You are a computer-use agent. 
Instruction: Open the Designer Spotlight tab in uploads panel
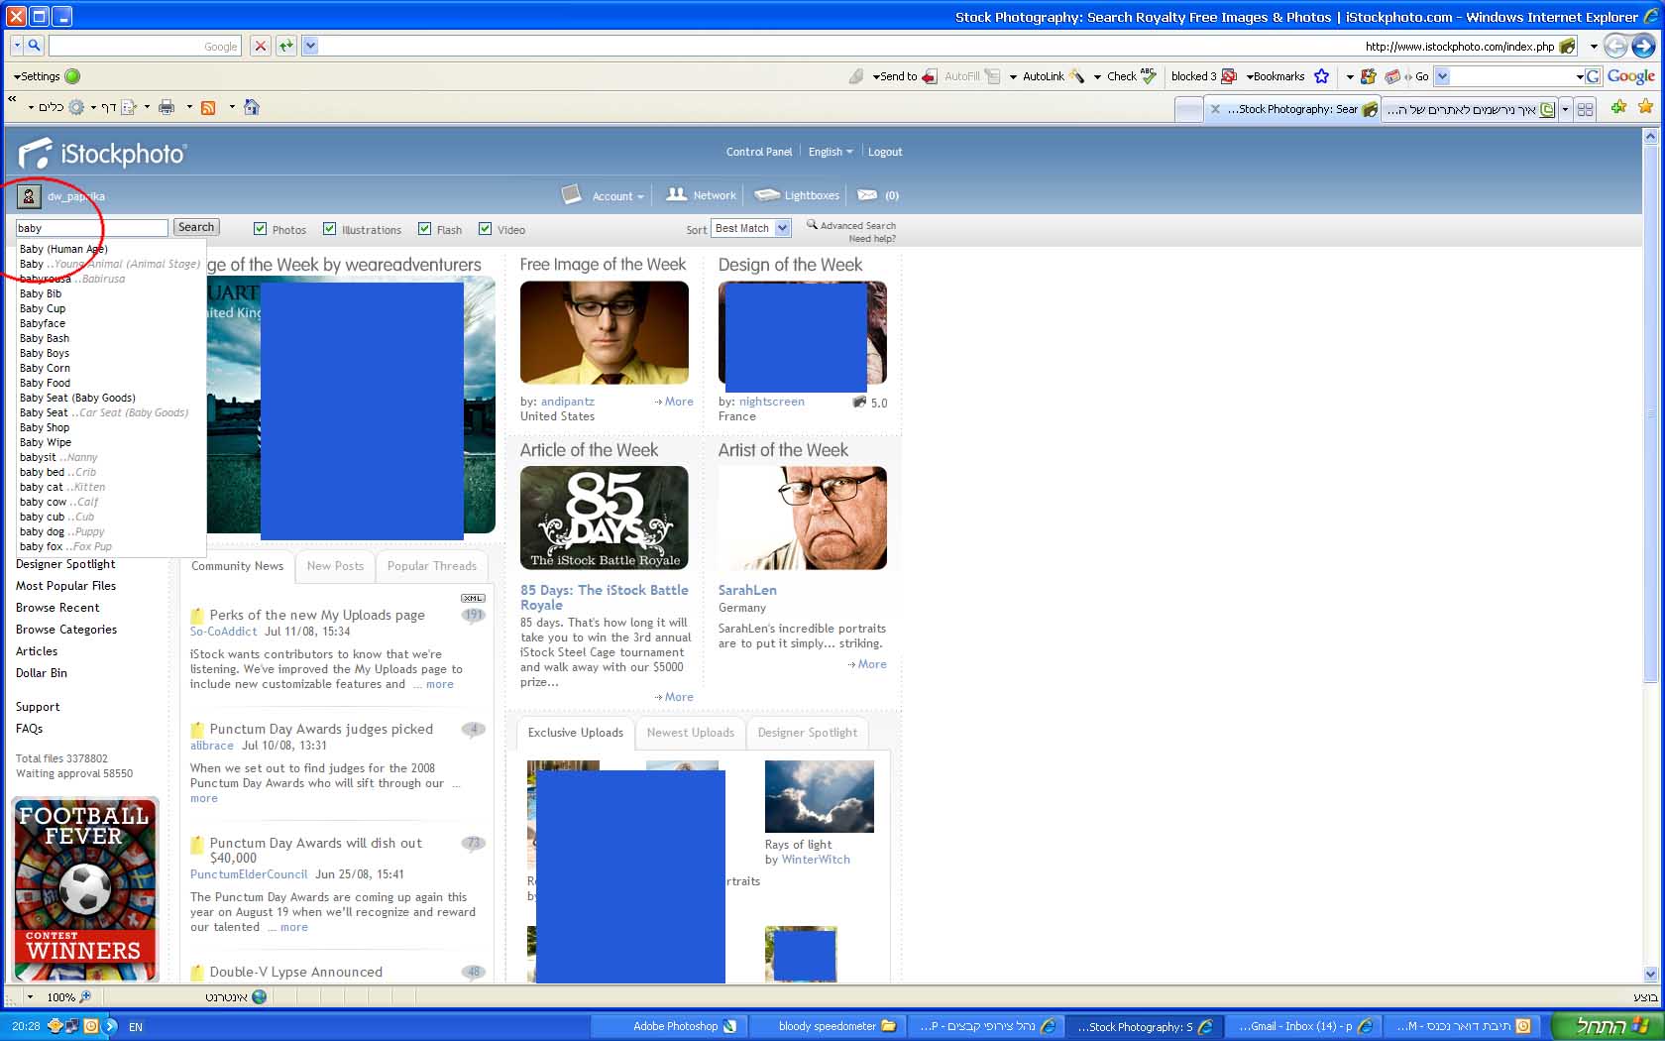point(808,733)
